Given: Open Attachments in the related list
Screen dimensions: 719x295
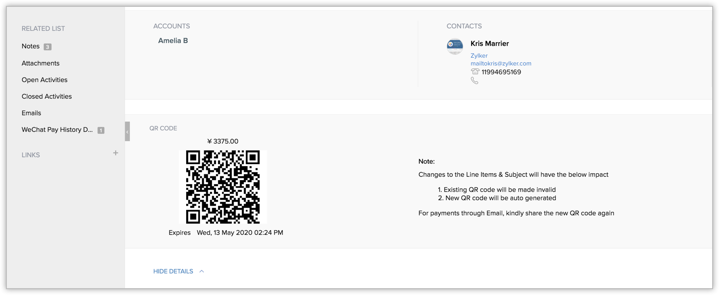Looking at the screenshot, I should pyautogui.click(x=41, y=63).
